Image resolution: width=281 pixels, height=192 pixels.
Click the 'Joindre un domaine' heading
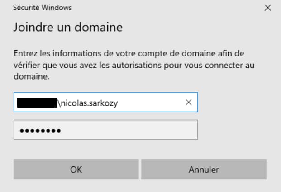click(68, 27)
